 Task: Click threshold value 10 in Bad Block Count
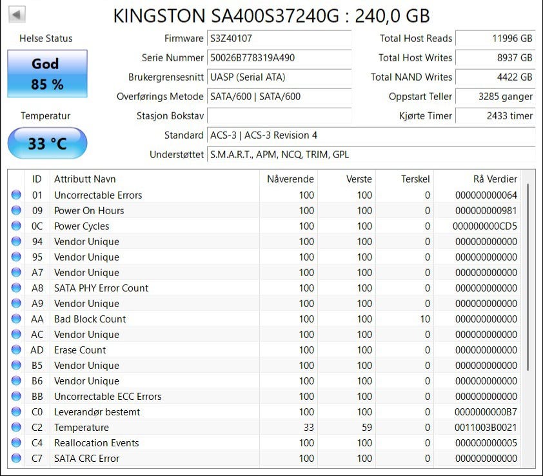(x=425, y=319)
